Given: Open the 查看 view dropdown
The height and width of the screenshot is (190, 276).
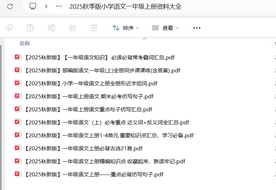Looking at the screenshot, I should point(165,28).
